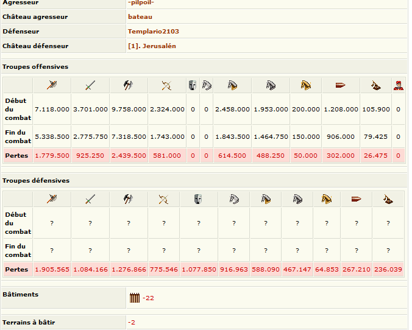Select the defensive losses value 236.039

[388, 269]
